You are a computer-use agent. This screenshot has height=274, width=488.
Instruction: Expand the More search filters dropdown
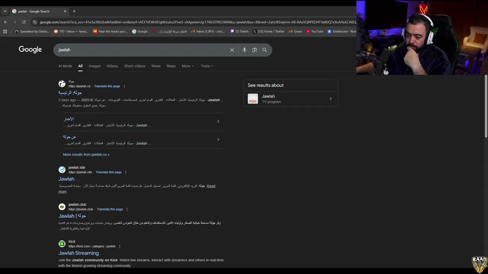(x=188, y=66)
